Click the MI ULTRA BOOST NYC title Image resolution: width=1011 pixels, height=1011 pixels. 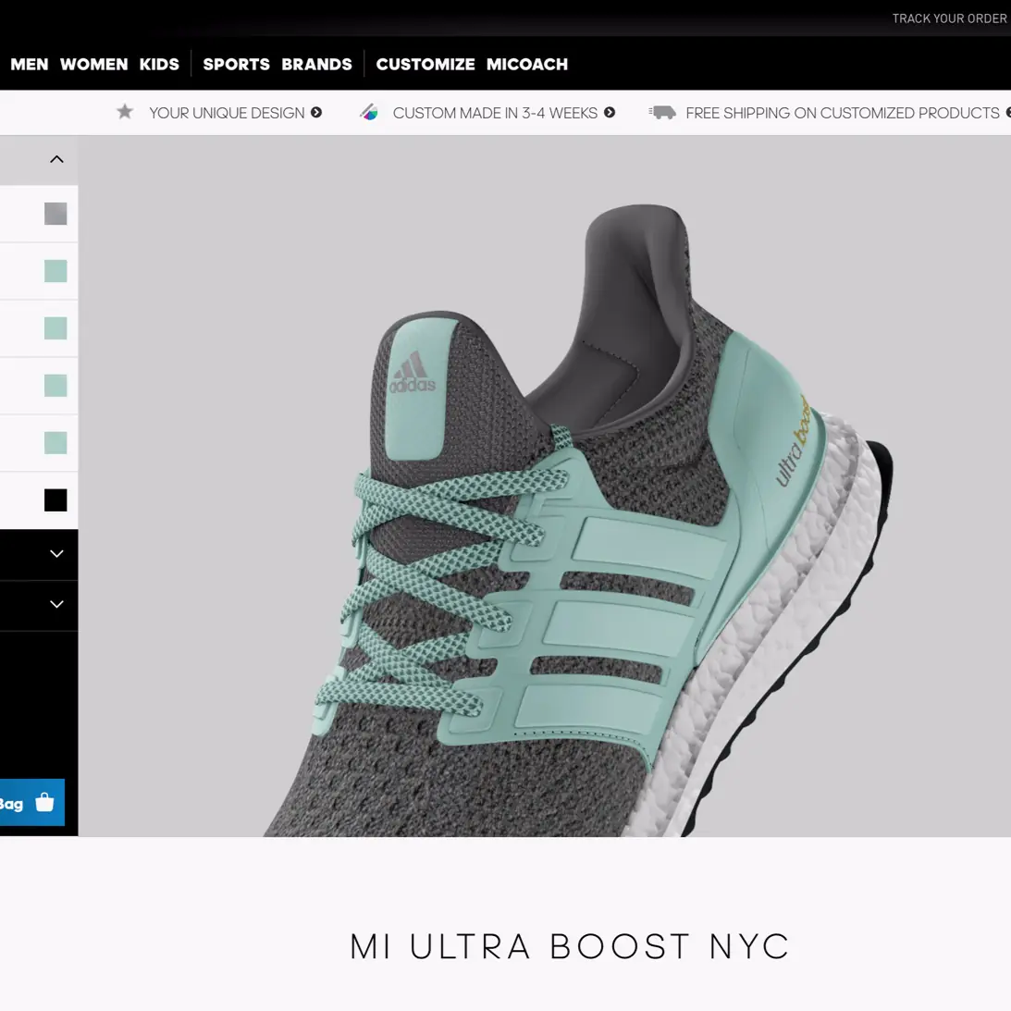click(x=570, y=946)
